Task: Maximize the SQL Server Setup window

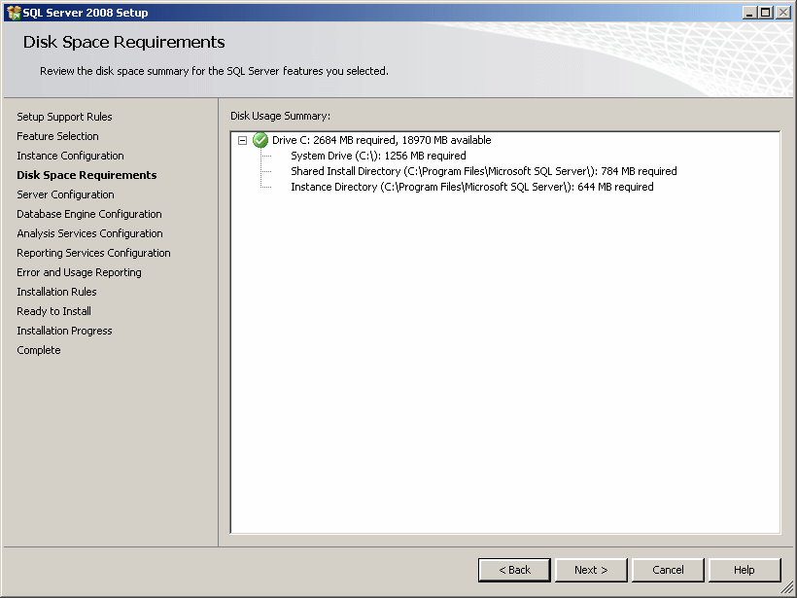Action: [x=766, y=13]
